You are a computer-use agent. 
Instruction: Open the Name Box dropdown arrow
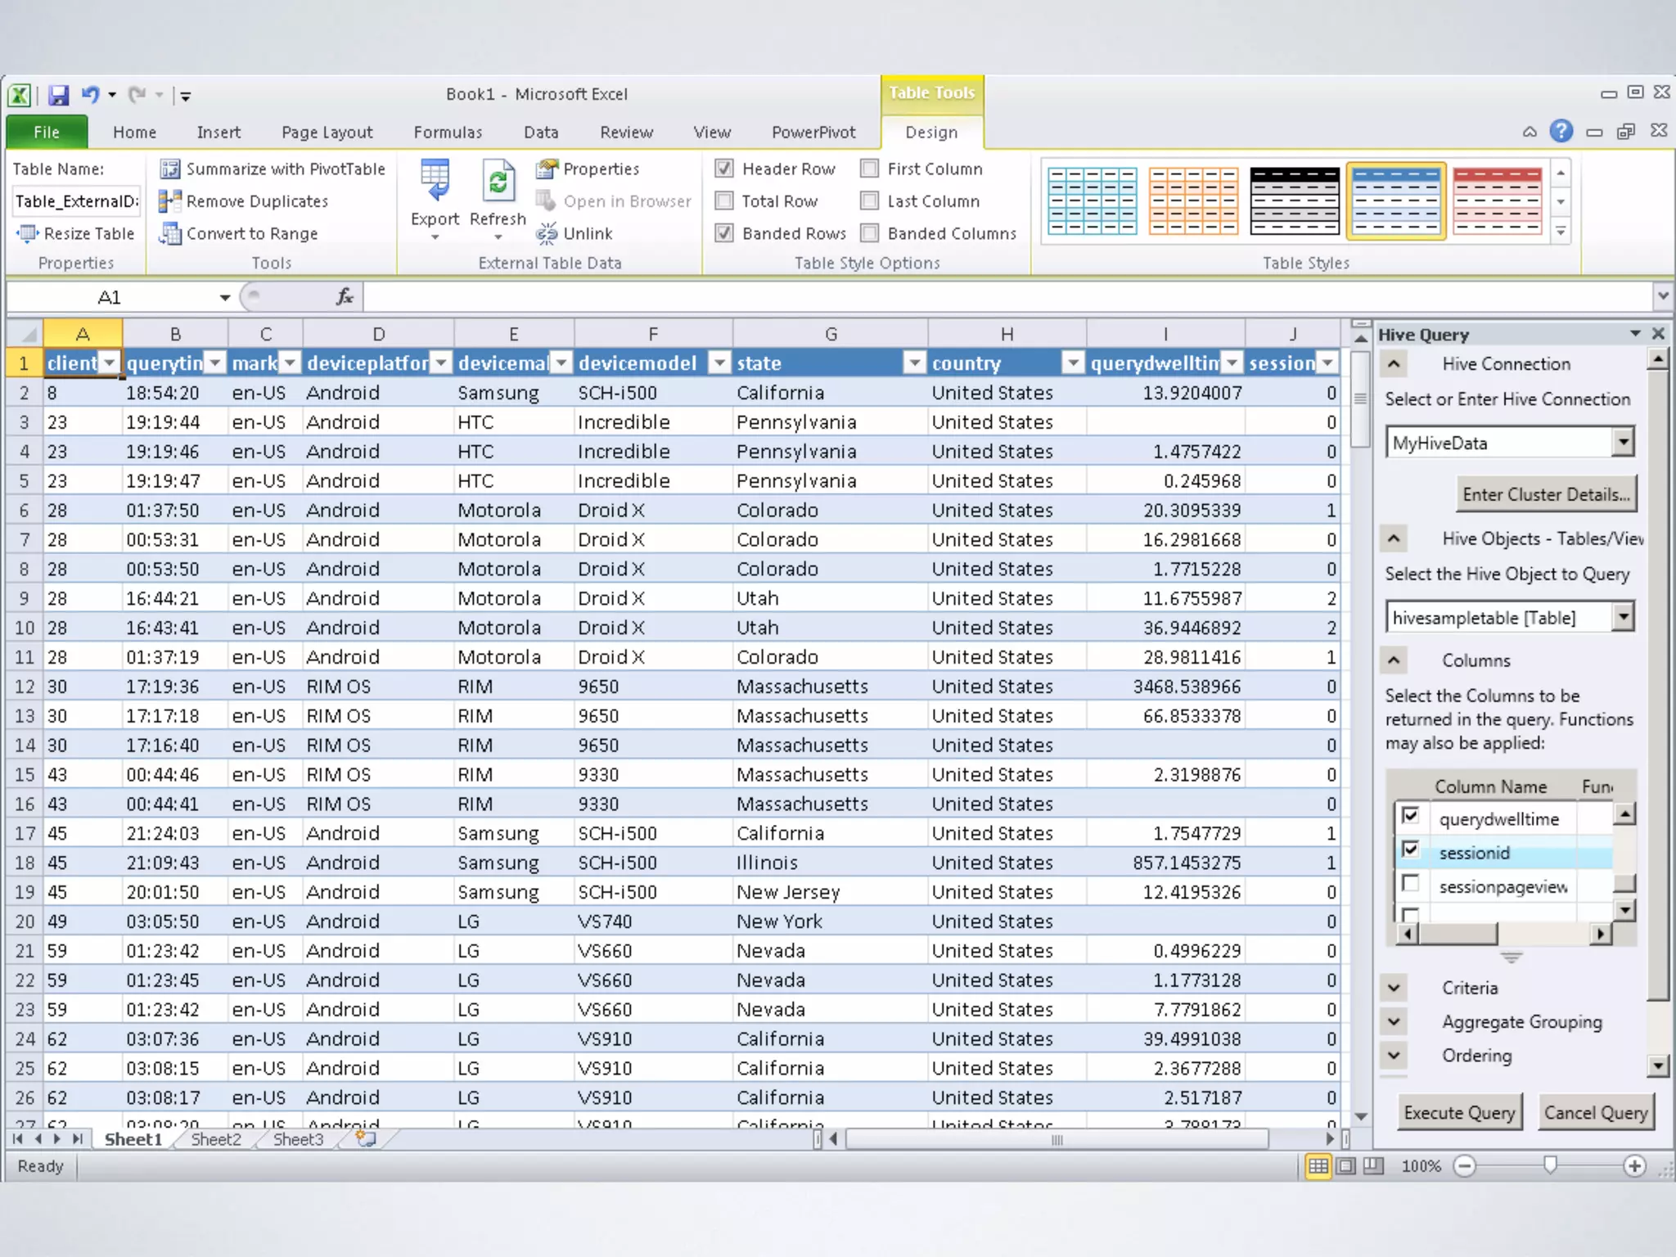(x=225, y=298)
